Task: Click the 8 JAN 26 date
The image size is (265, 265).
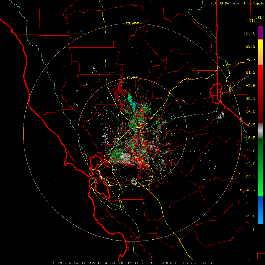Action: pos(185,263)
